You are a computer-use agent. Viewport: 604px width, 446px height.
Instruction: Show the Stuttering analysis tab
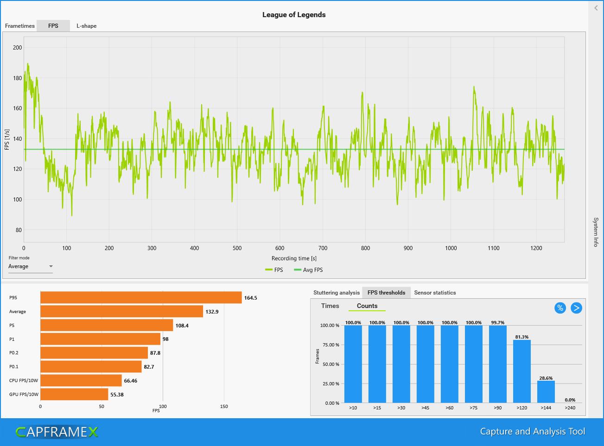(337, 293)
